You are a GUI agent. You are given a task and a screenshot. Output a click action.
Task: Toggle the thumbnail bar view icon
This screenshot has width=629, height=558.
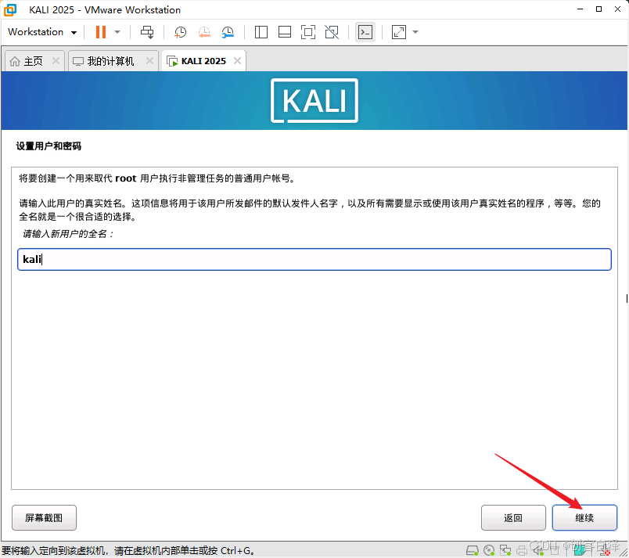tap(285, 32)
